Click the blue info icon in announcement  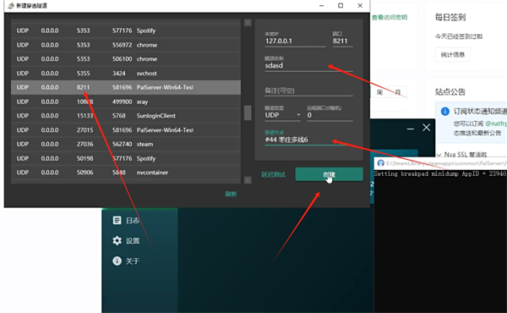click(x=445, y=112)
